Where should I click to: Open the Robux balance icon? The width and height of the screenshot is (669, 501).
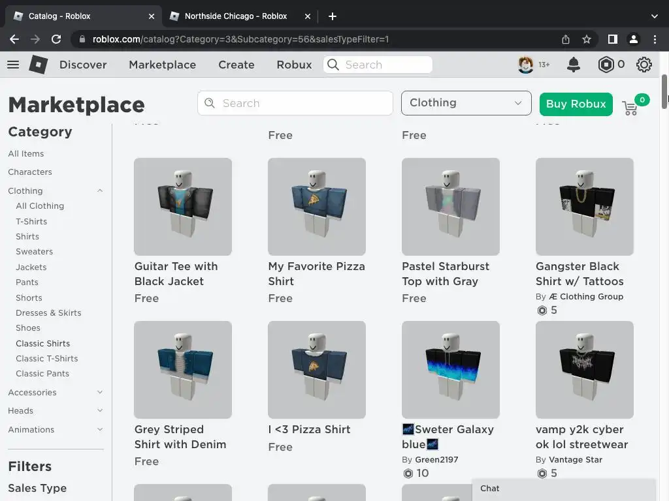(x=606, y=65)
